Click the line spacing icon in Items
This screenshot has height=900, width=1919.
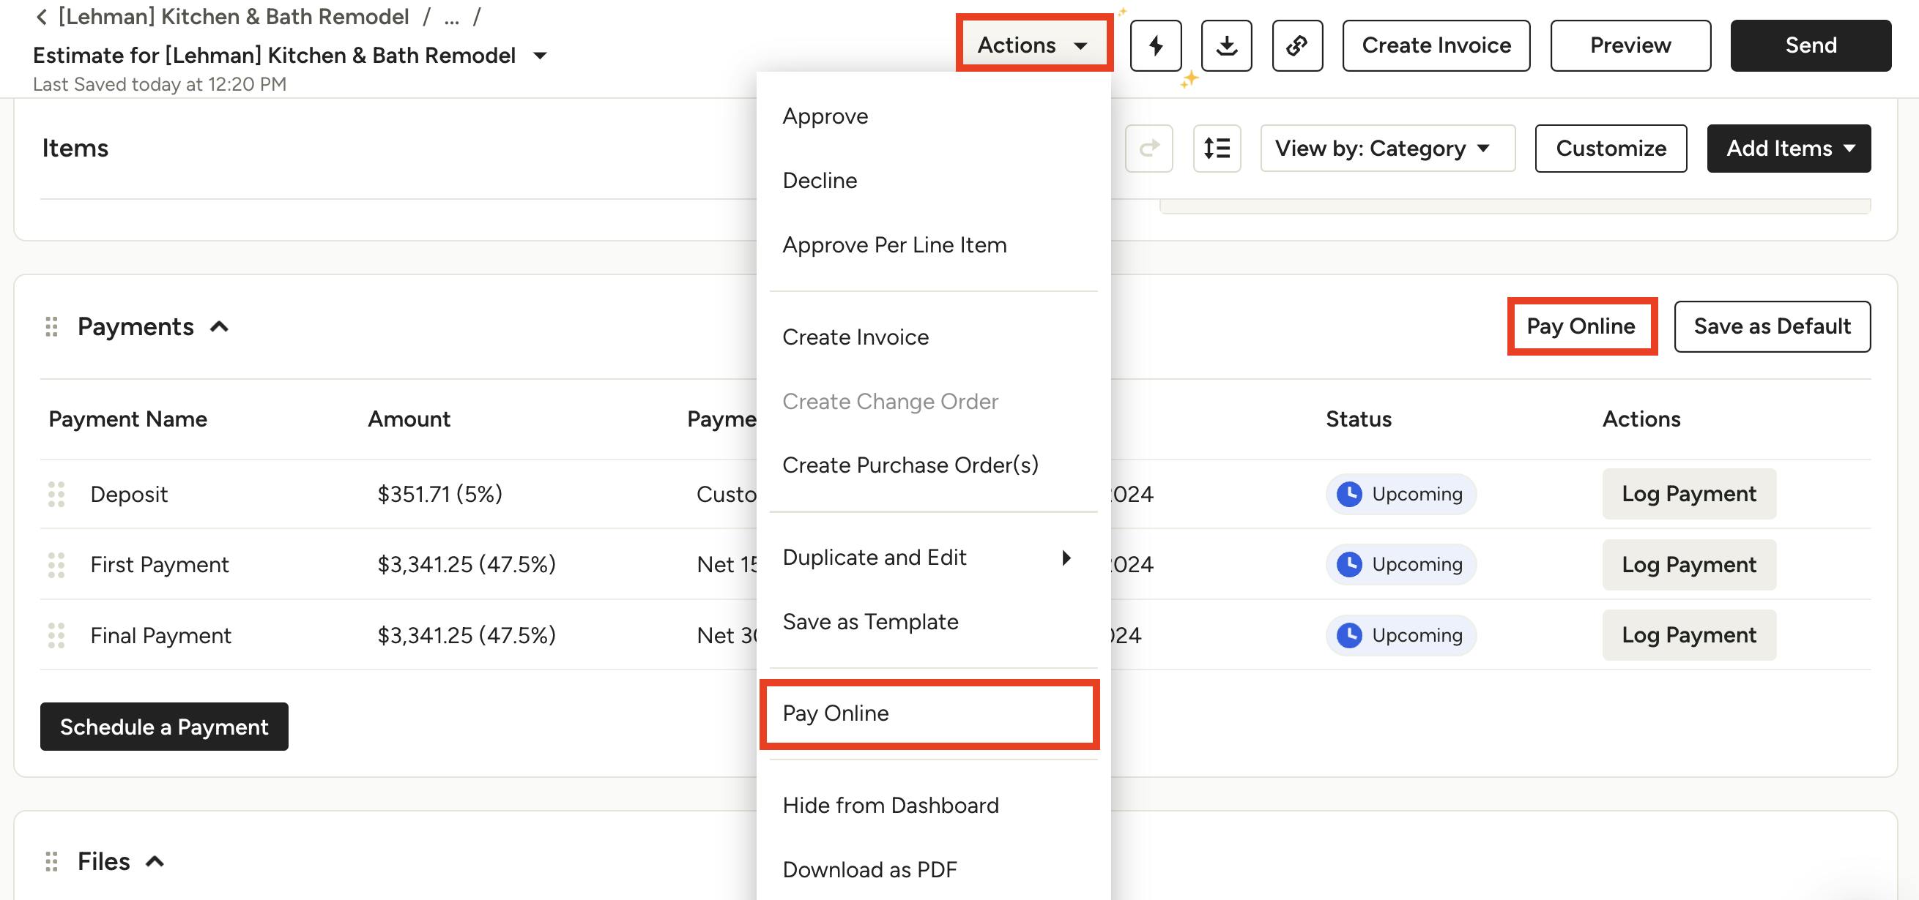[x=1217, y=148]
